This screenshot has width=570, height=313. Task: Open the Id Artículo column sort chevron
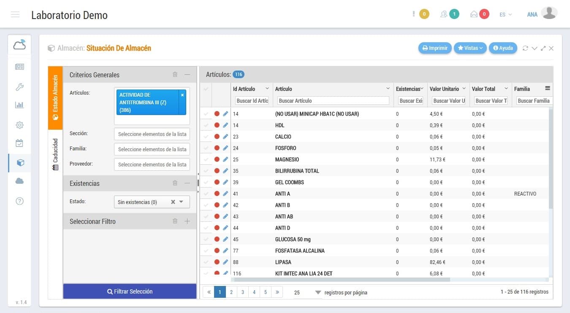point(267,89)
